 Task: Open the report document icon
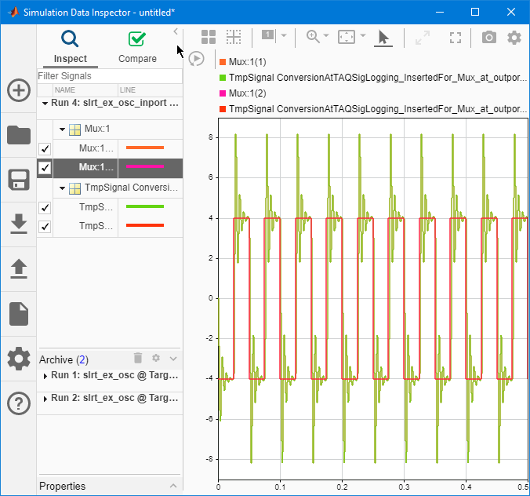(19, 314)
